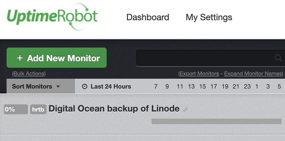Open the Dashboard menu item

pos(148,17)
